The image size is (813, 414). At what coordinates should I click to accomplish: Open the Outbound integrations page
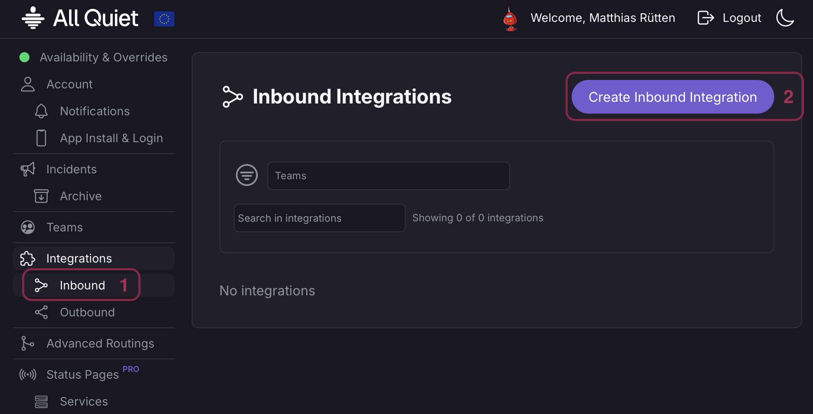[87, 312]
